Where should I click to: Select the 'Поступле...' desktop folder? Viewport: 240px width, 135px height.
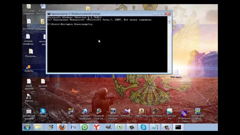(x=31, y=53)
